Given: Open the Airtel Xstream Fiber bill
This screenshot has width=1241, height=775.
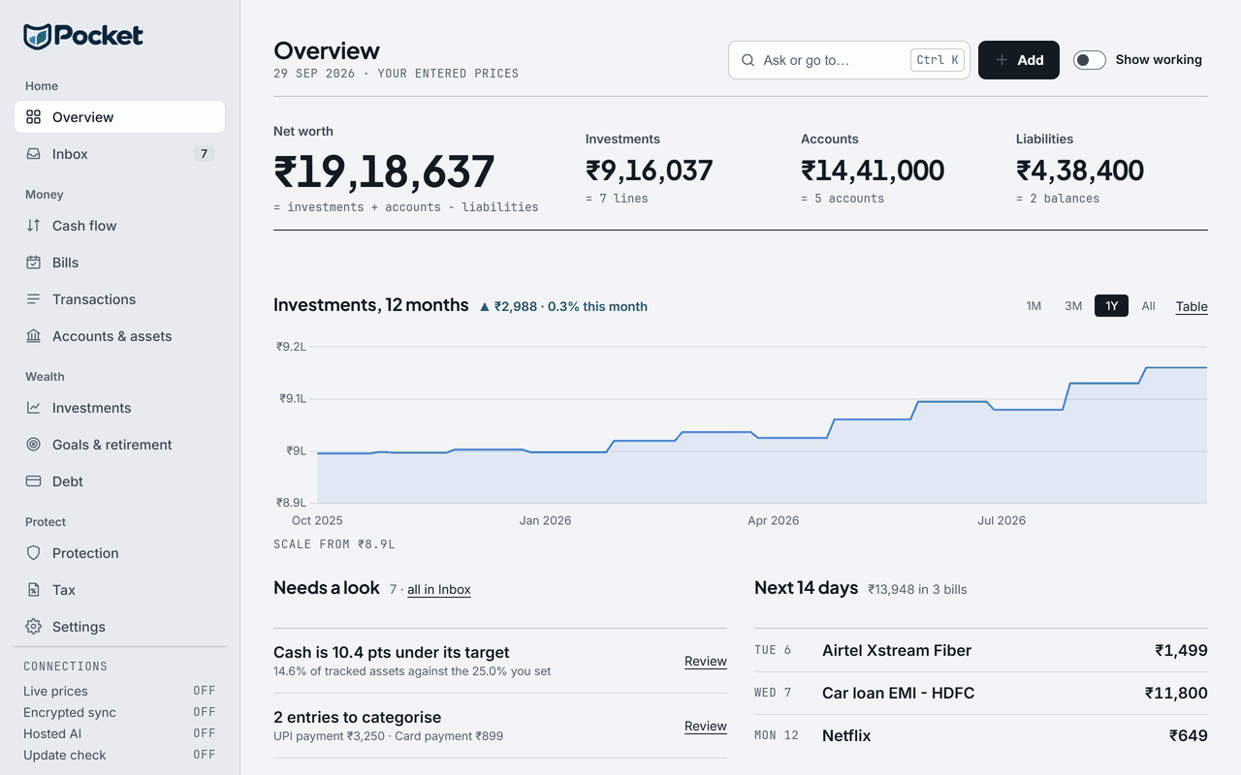Looking at the screenshot, I should point(981,651).
